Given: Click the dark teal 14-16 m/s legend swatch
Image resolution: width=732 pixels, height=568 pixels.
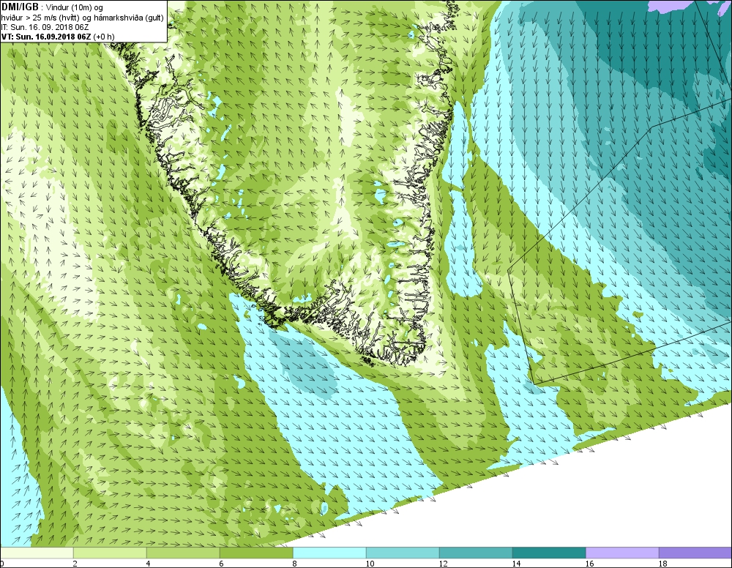Looking at the screenshot, I should pos(549,553).
